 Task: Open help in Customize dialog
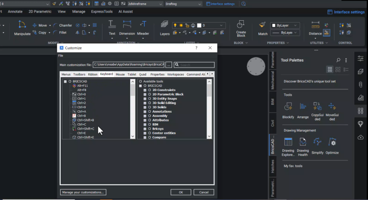coord(196,48)
